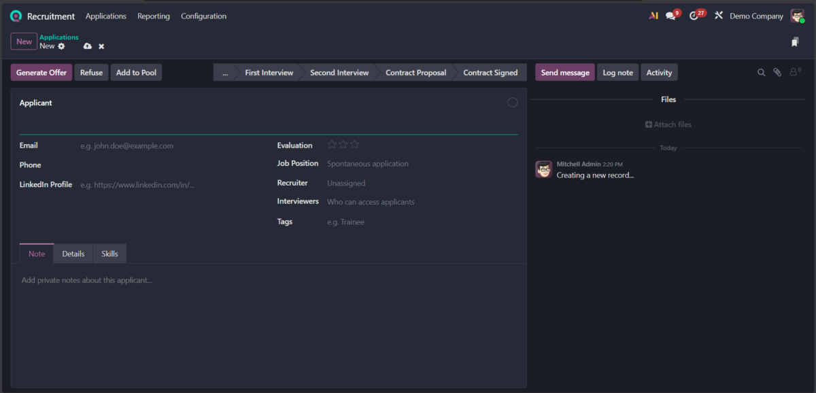Viewport: 816px width, 393px height.
Task: Open the AI assistant icon
Action: tap(653, 16)
